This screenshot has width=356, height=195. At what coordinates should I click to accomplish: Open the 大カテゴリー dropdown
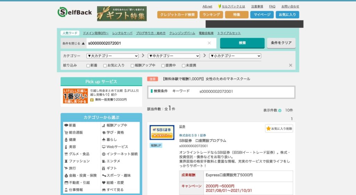112,56
